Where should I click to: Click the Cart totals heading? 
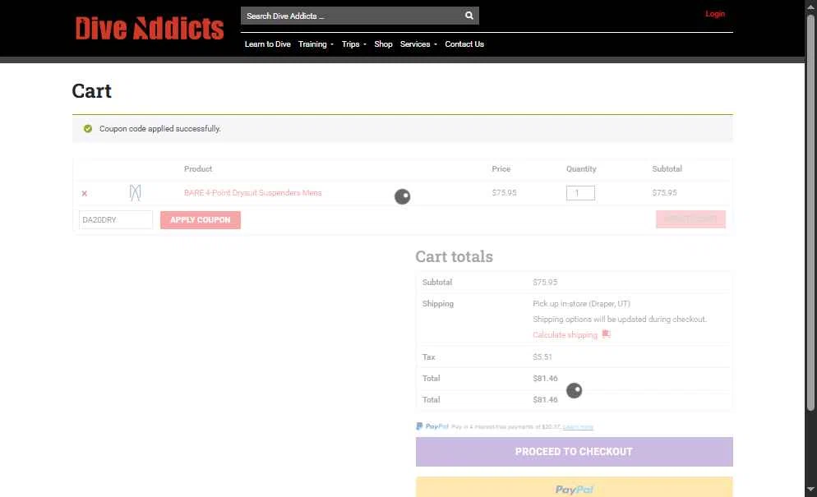454,256
